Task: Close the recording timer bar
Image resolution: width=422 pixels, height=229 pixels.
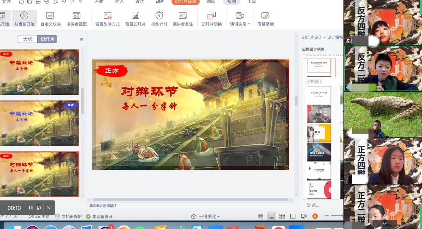Action: (49, 208)
